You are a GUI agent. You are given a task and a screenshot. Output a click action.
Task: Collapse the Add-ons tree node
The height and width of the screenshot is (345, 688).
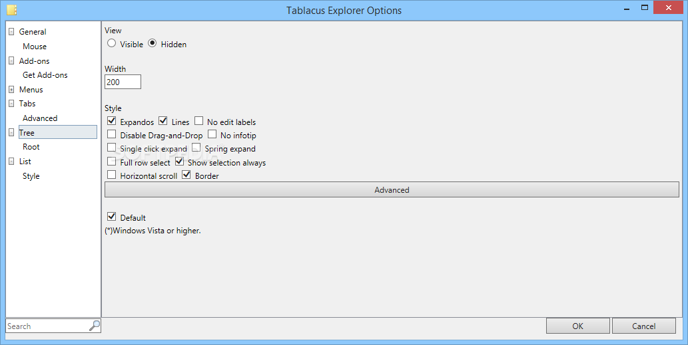(11, 61)
